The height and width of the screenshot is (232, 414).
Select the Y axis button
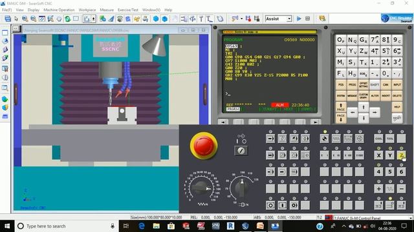click(x=390, y=155)
